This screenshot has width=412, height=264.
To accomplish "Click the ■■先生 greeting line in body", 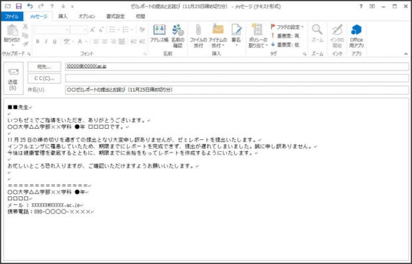I will click(x=19, y=107).
